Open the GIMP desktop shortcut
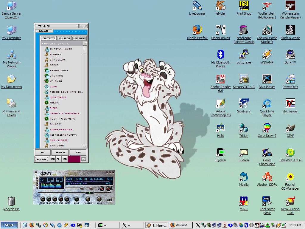Image resolution: width=305 pixels, height=229 pixels. pos(290,131)
